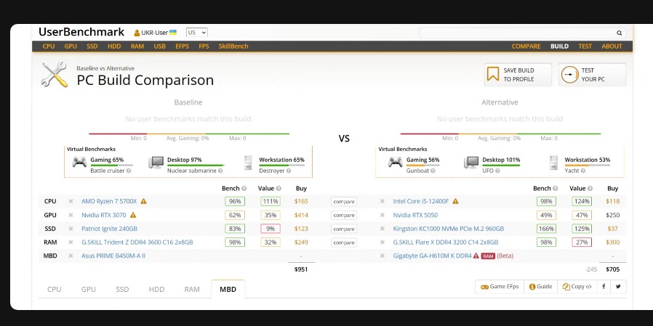Remove Intel Core i5-12400F with x icon

click(x=382, y=201)
